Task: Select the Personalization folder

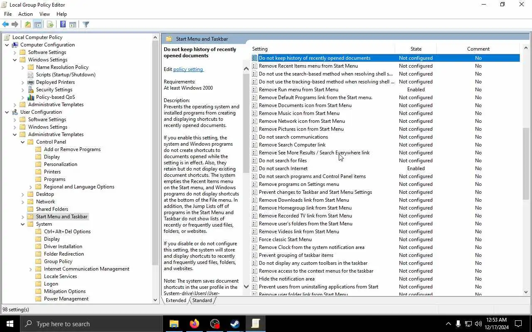Action: tap(61, 164)
